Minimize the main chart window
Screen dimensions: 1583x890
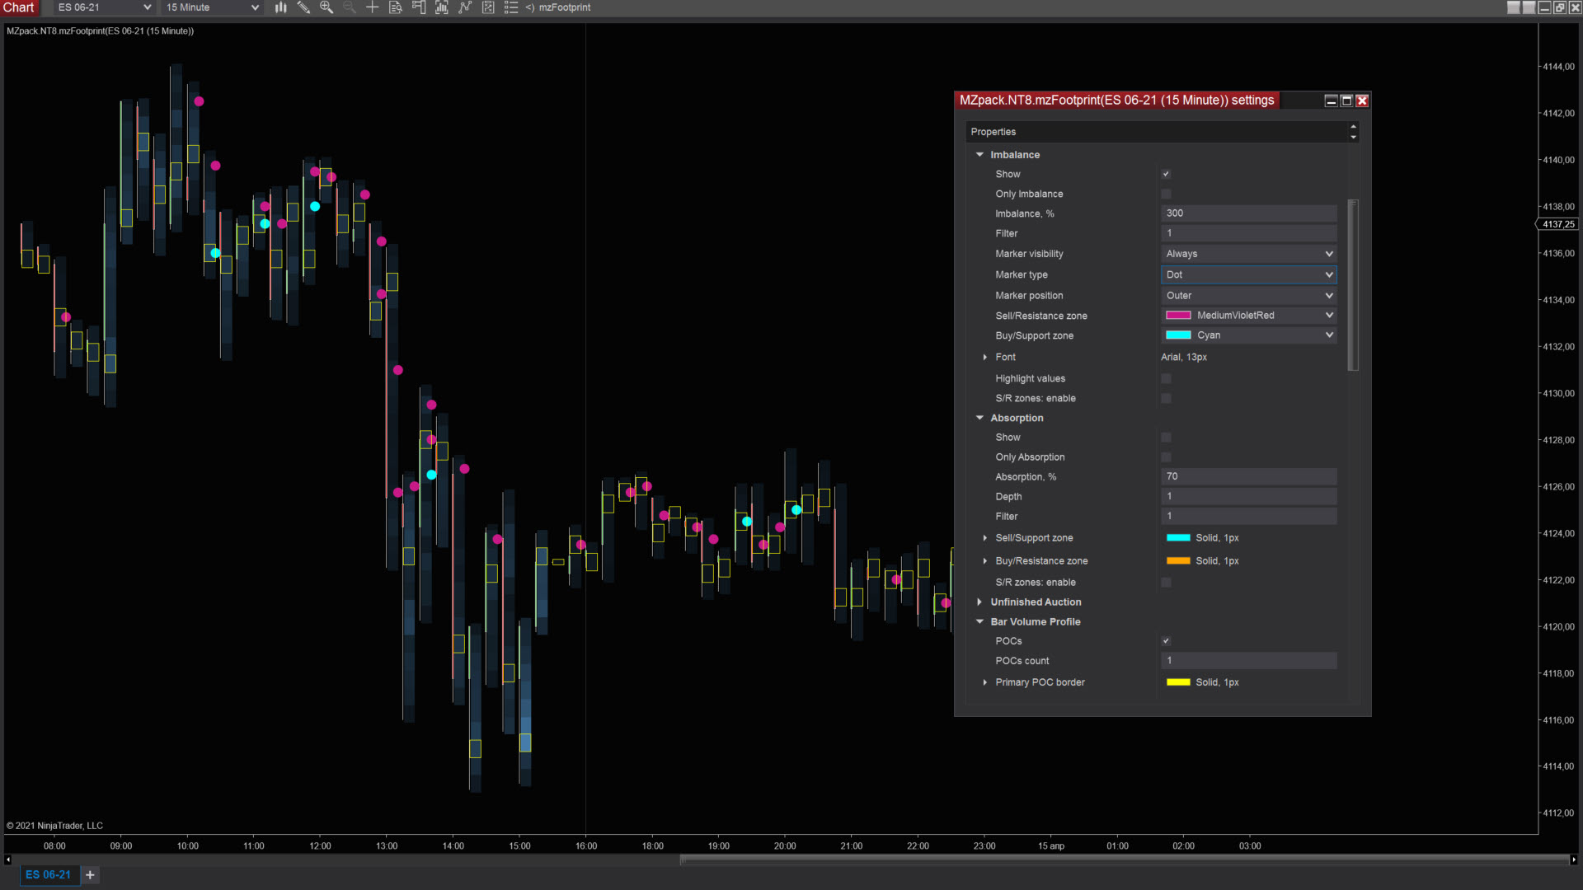(1544, 7)
